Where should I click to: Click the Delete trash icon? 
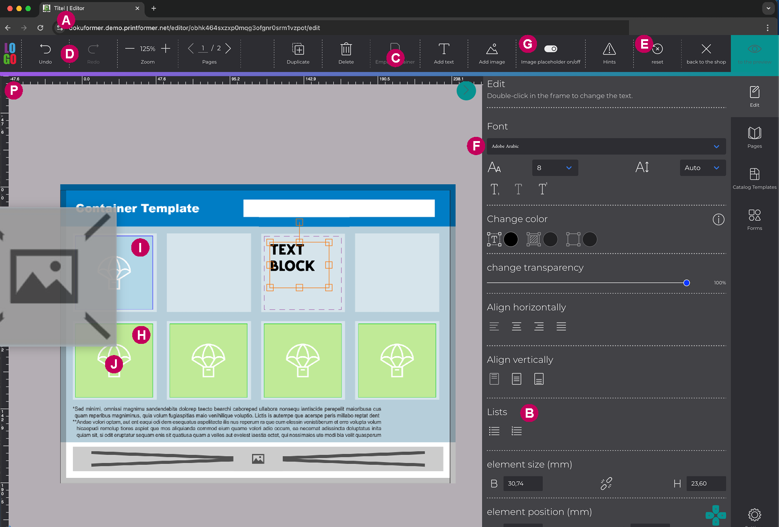pyautogui.click(x=346, y=49)
